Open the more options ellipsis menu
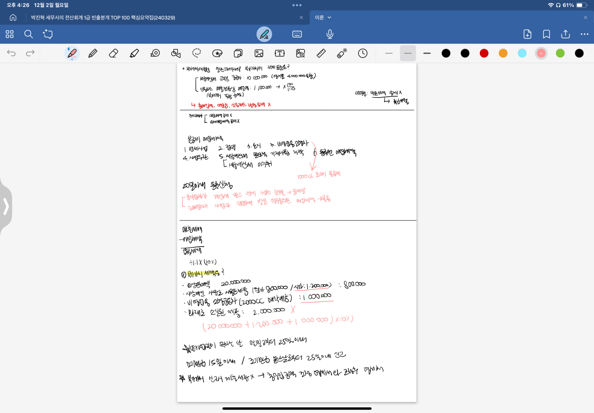This screenshot has width=594, height=413. coord(584,34)
